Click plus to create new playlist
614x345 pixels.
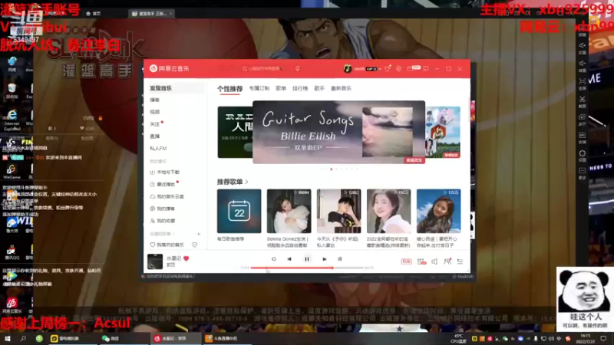199,234
